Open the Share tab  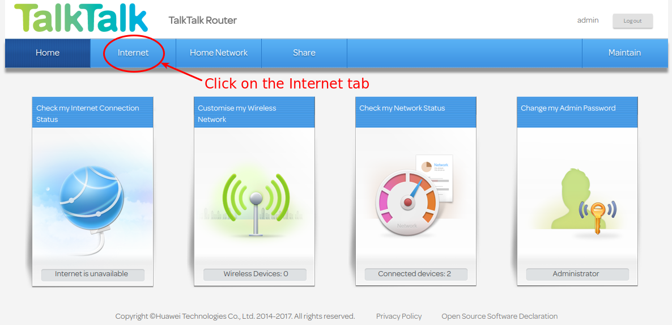coord(304,53)
